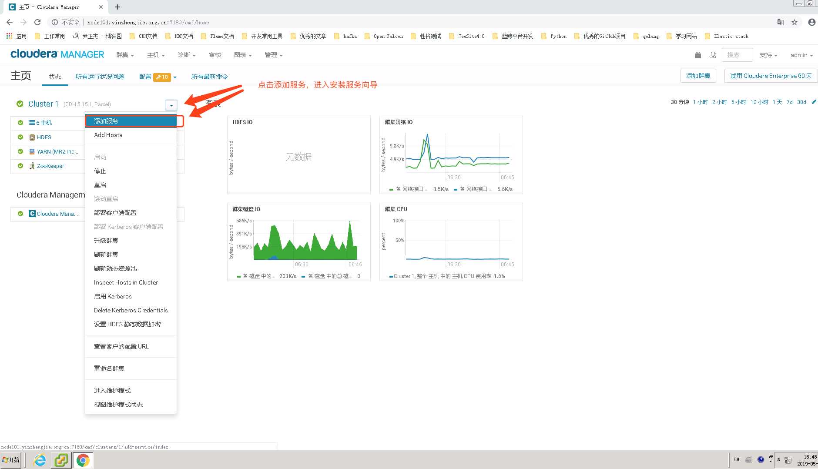Click the ZooKeeper green health status icon

[20, 166]
